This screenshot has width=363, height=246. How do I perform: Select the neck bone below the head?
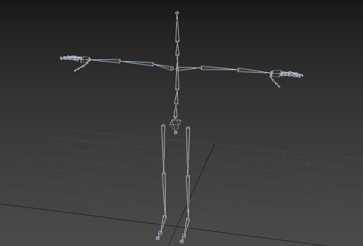click(x=177, y=49)
